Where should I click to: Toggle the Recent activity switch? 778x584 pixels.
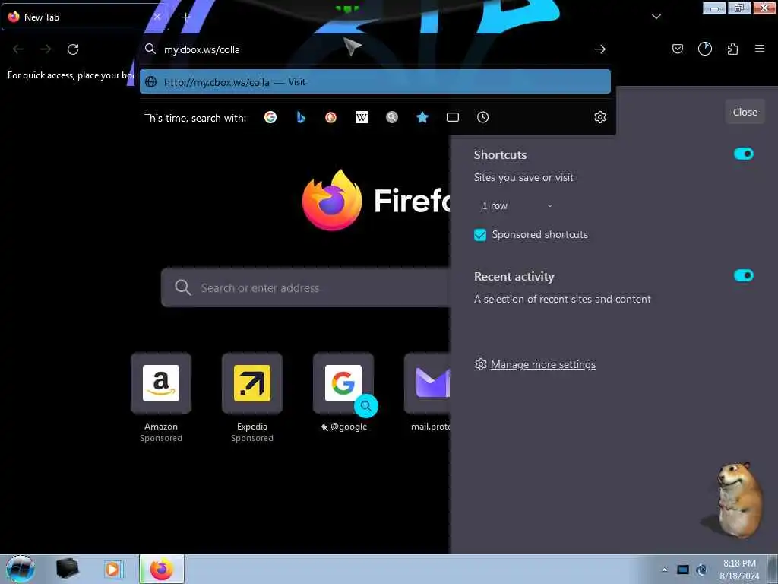743,275
